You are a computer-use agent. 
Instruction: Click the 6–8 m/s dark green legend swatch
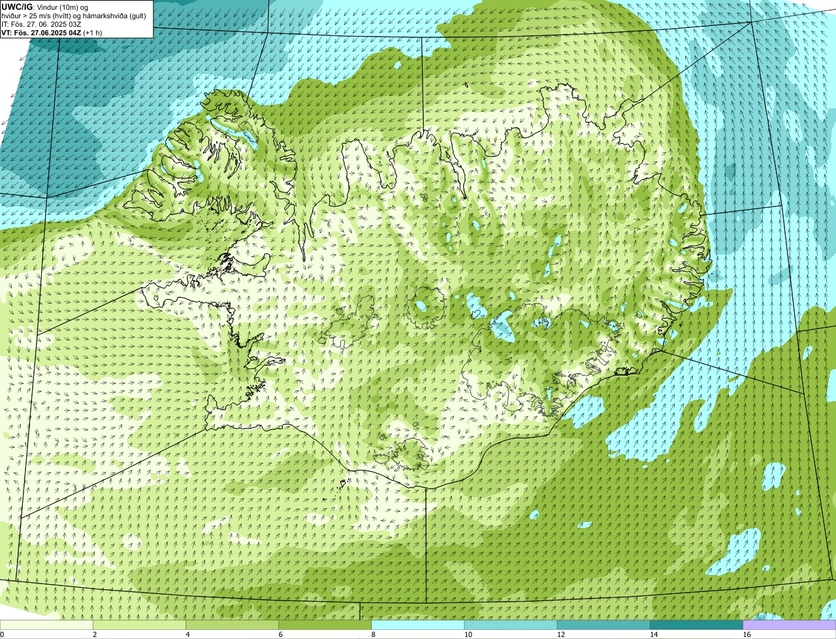point(325,625)
